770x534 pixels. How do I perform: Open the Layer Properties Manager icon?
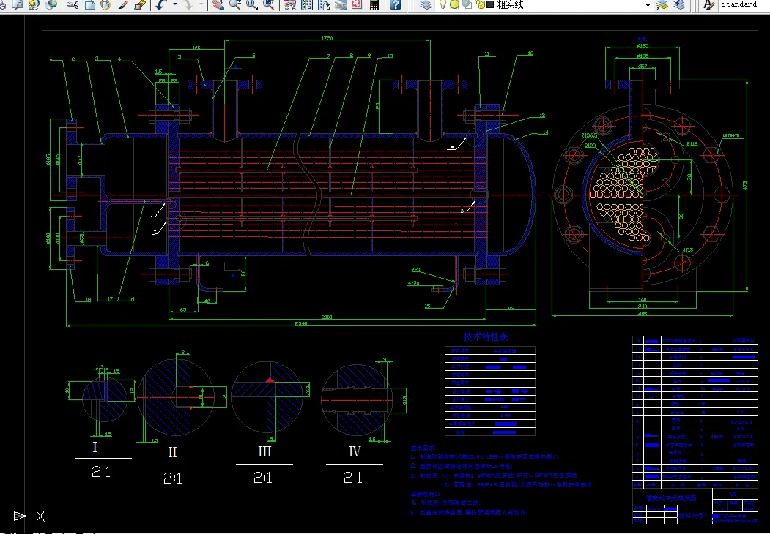pyautogui.click(x=426, y=5)
